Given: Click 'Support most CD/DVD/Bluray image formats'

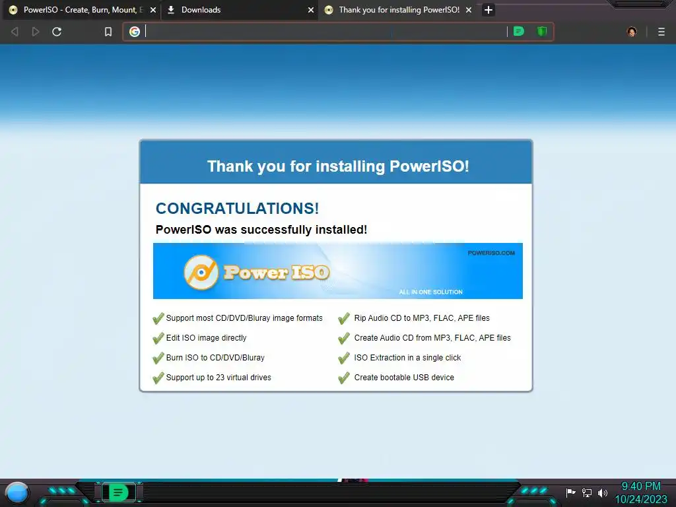Looking at the screenshot, I should pyautogui.click(x=244, y=318).
